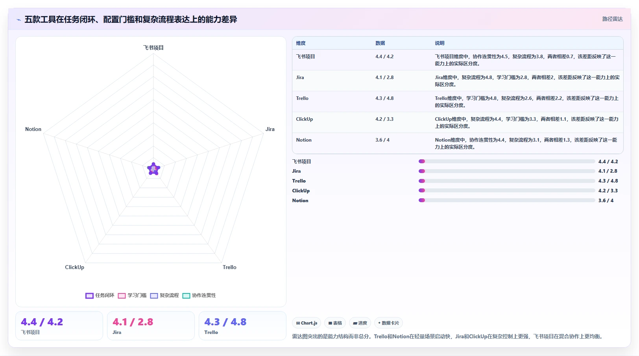The width and height of the screenshot is (639, 356).
Task: Select the 飞书项目 table row name
Action: point(306,57)
